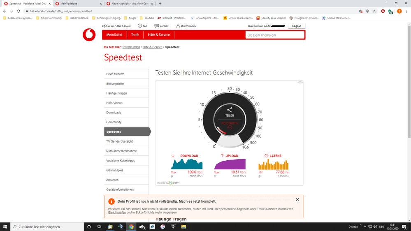The image size is (411, 231).
Task: Click the Download speed graph
Action: (187, 164)
